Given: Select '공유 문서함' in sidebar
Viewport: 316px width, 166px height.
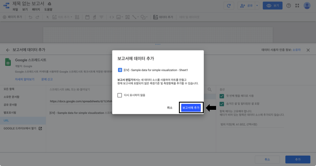Looking at the screenshot, I should click(x=23, y=105).
